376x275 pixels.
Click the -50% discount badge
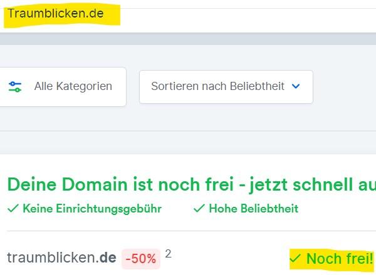141,259
